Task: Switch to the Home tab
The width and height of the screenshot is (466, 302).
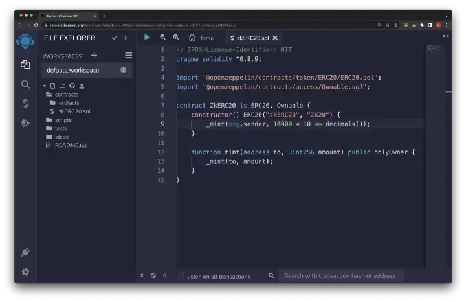Action: (x=201, y=38)
